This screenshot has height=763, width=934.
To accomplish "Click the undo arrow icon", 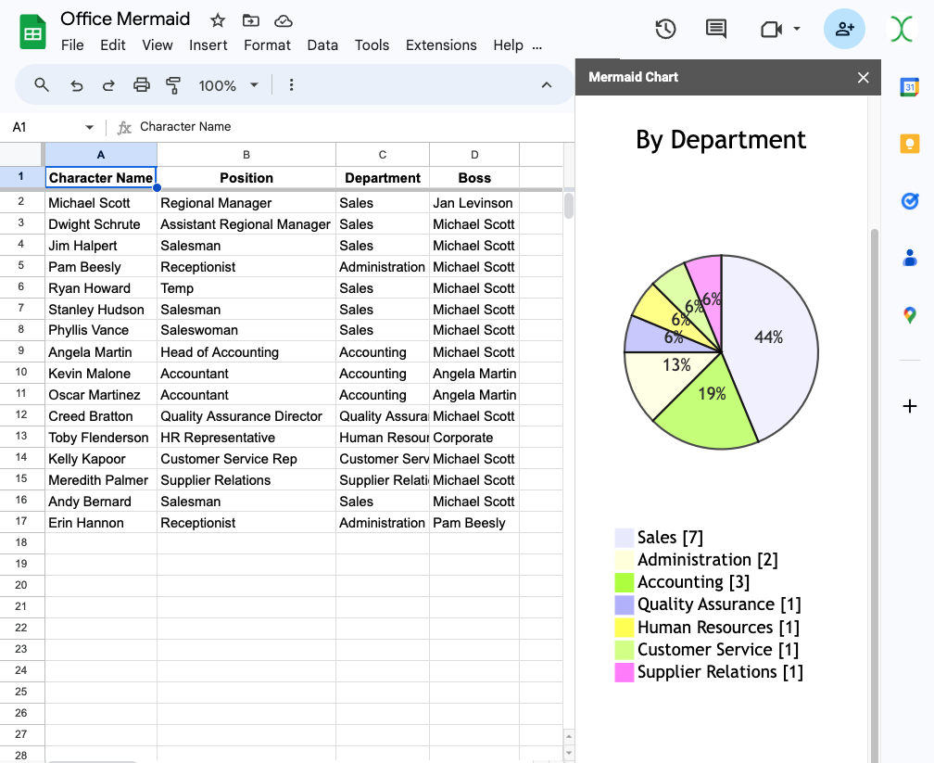I will [x=77, y=85].
